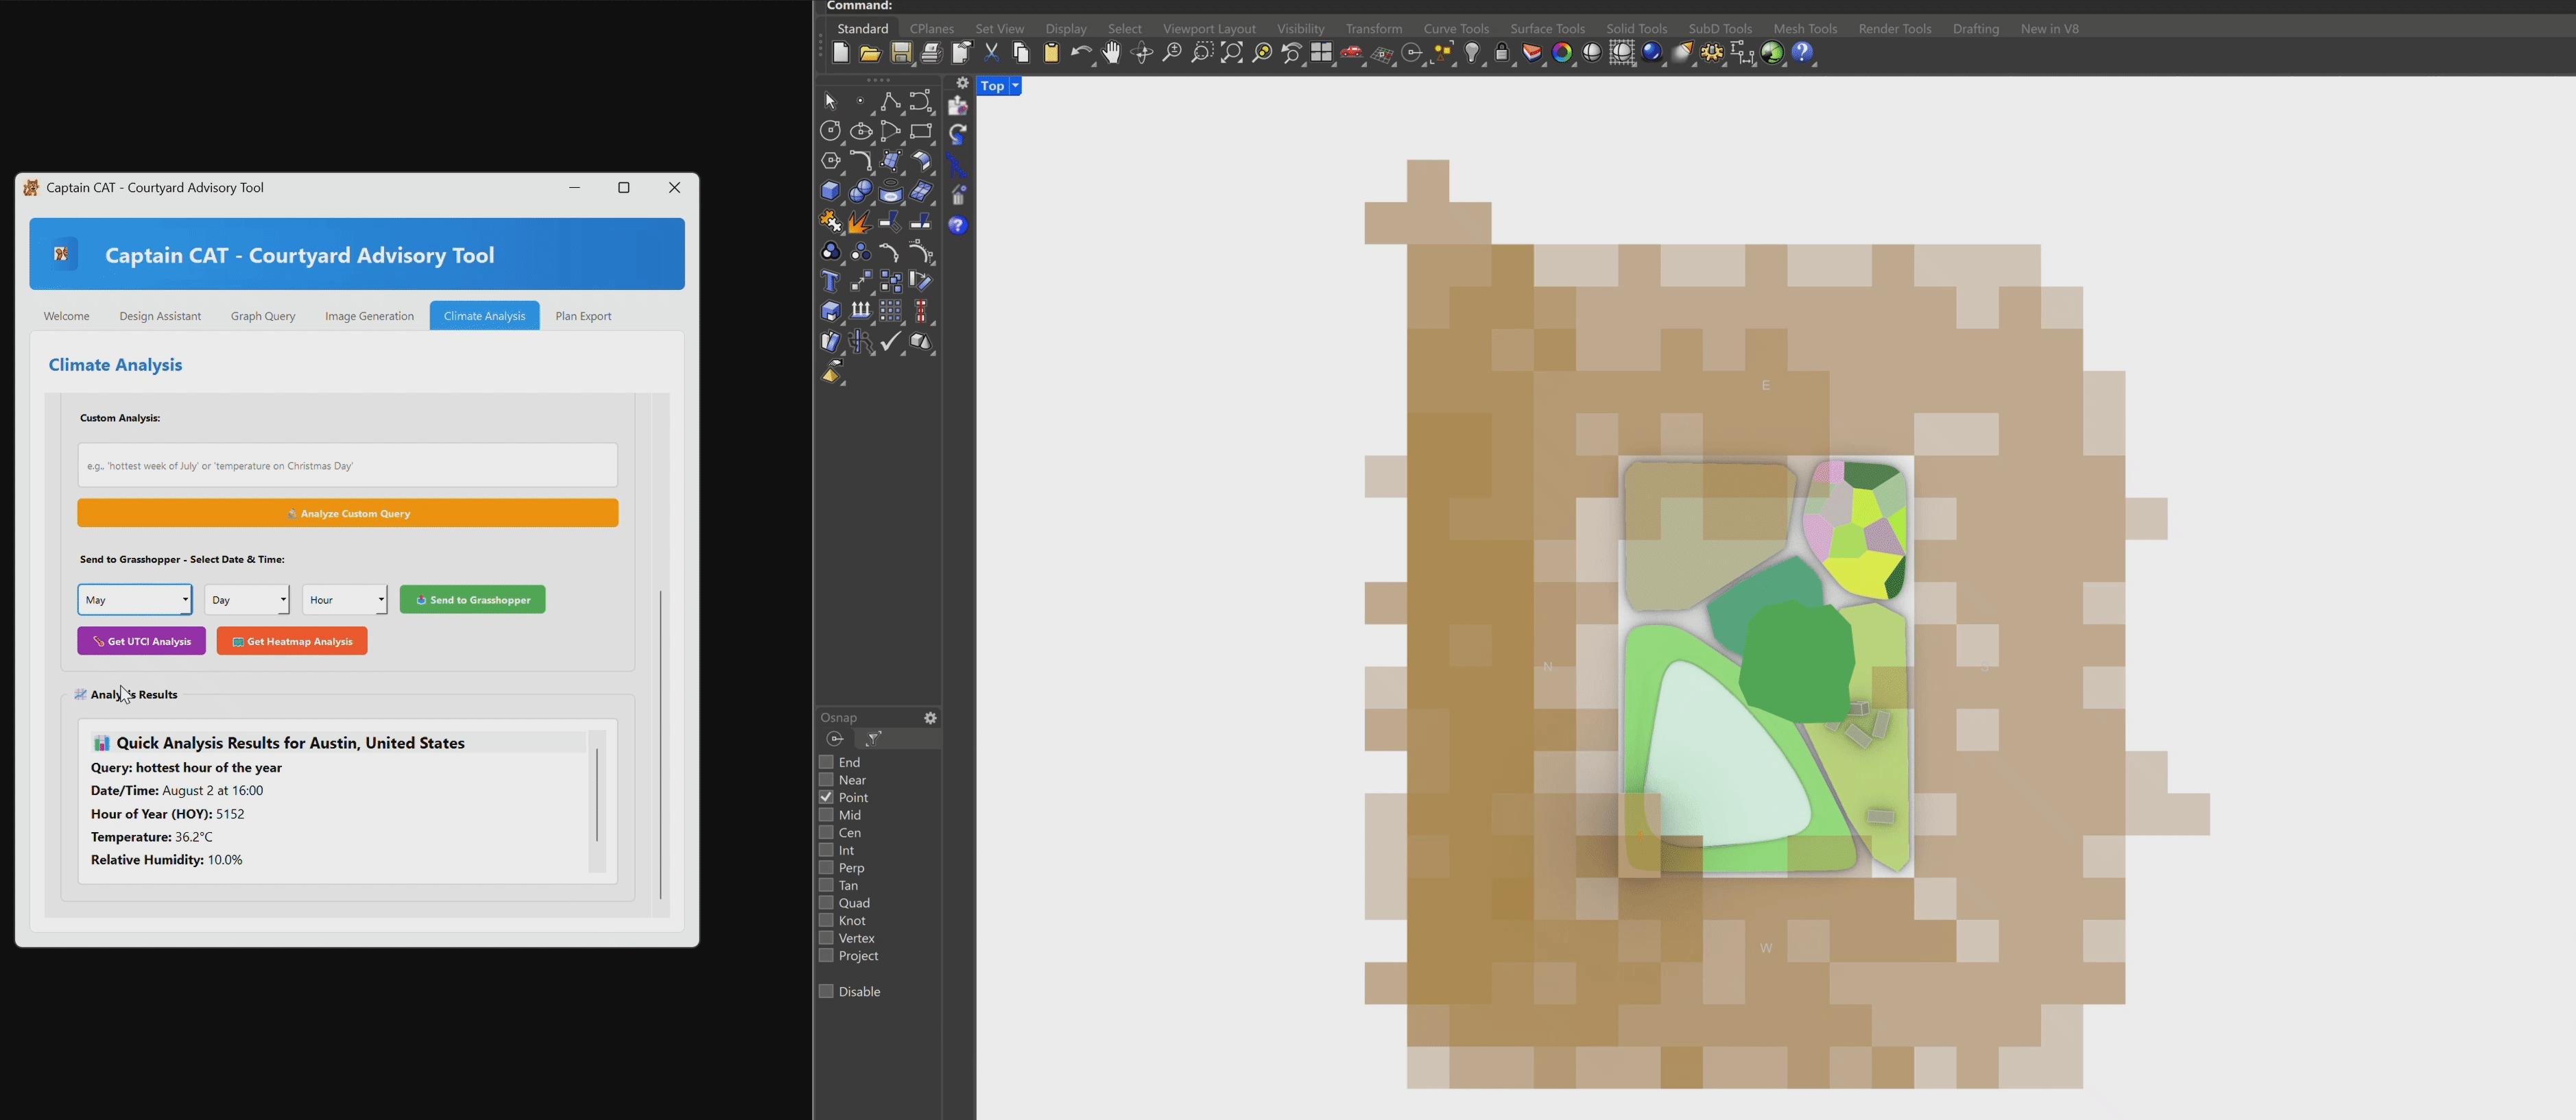The height and width of the screenshot is (1120, 2576).
Task: Select the Pan hand tool
Action: click(1111, 53)
